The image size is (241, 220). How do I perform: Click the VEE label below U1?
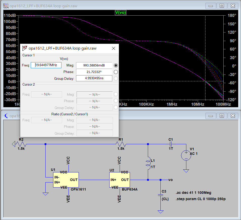[68, 199]
